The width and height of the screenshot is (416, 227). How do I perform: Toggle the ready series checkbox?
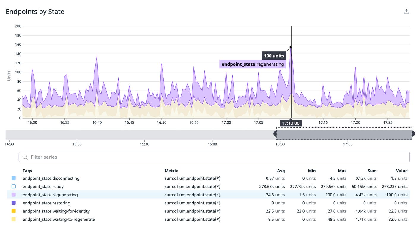[13, 187]
